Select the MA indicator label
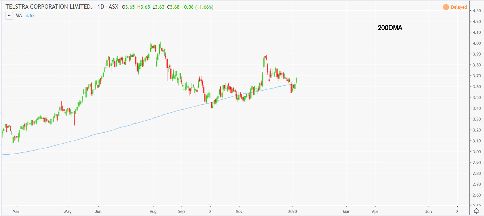The height and width of the screenshot is (216, 484). (x=19, y=15)
